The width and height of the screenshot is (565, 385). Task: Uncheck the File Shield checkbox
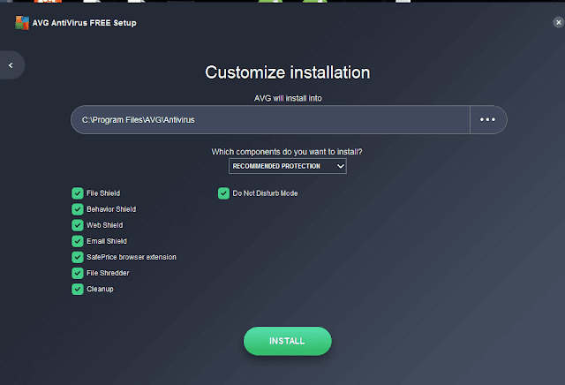[x=78, y=193]
